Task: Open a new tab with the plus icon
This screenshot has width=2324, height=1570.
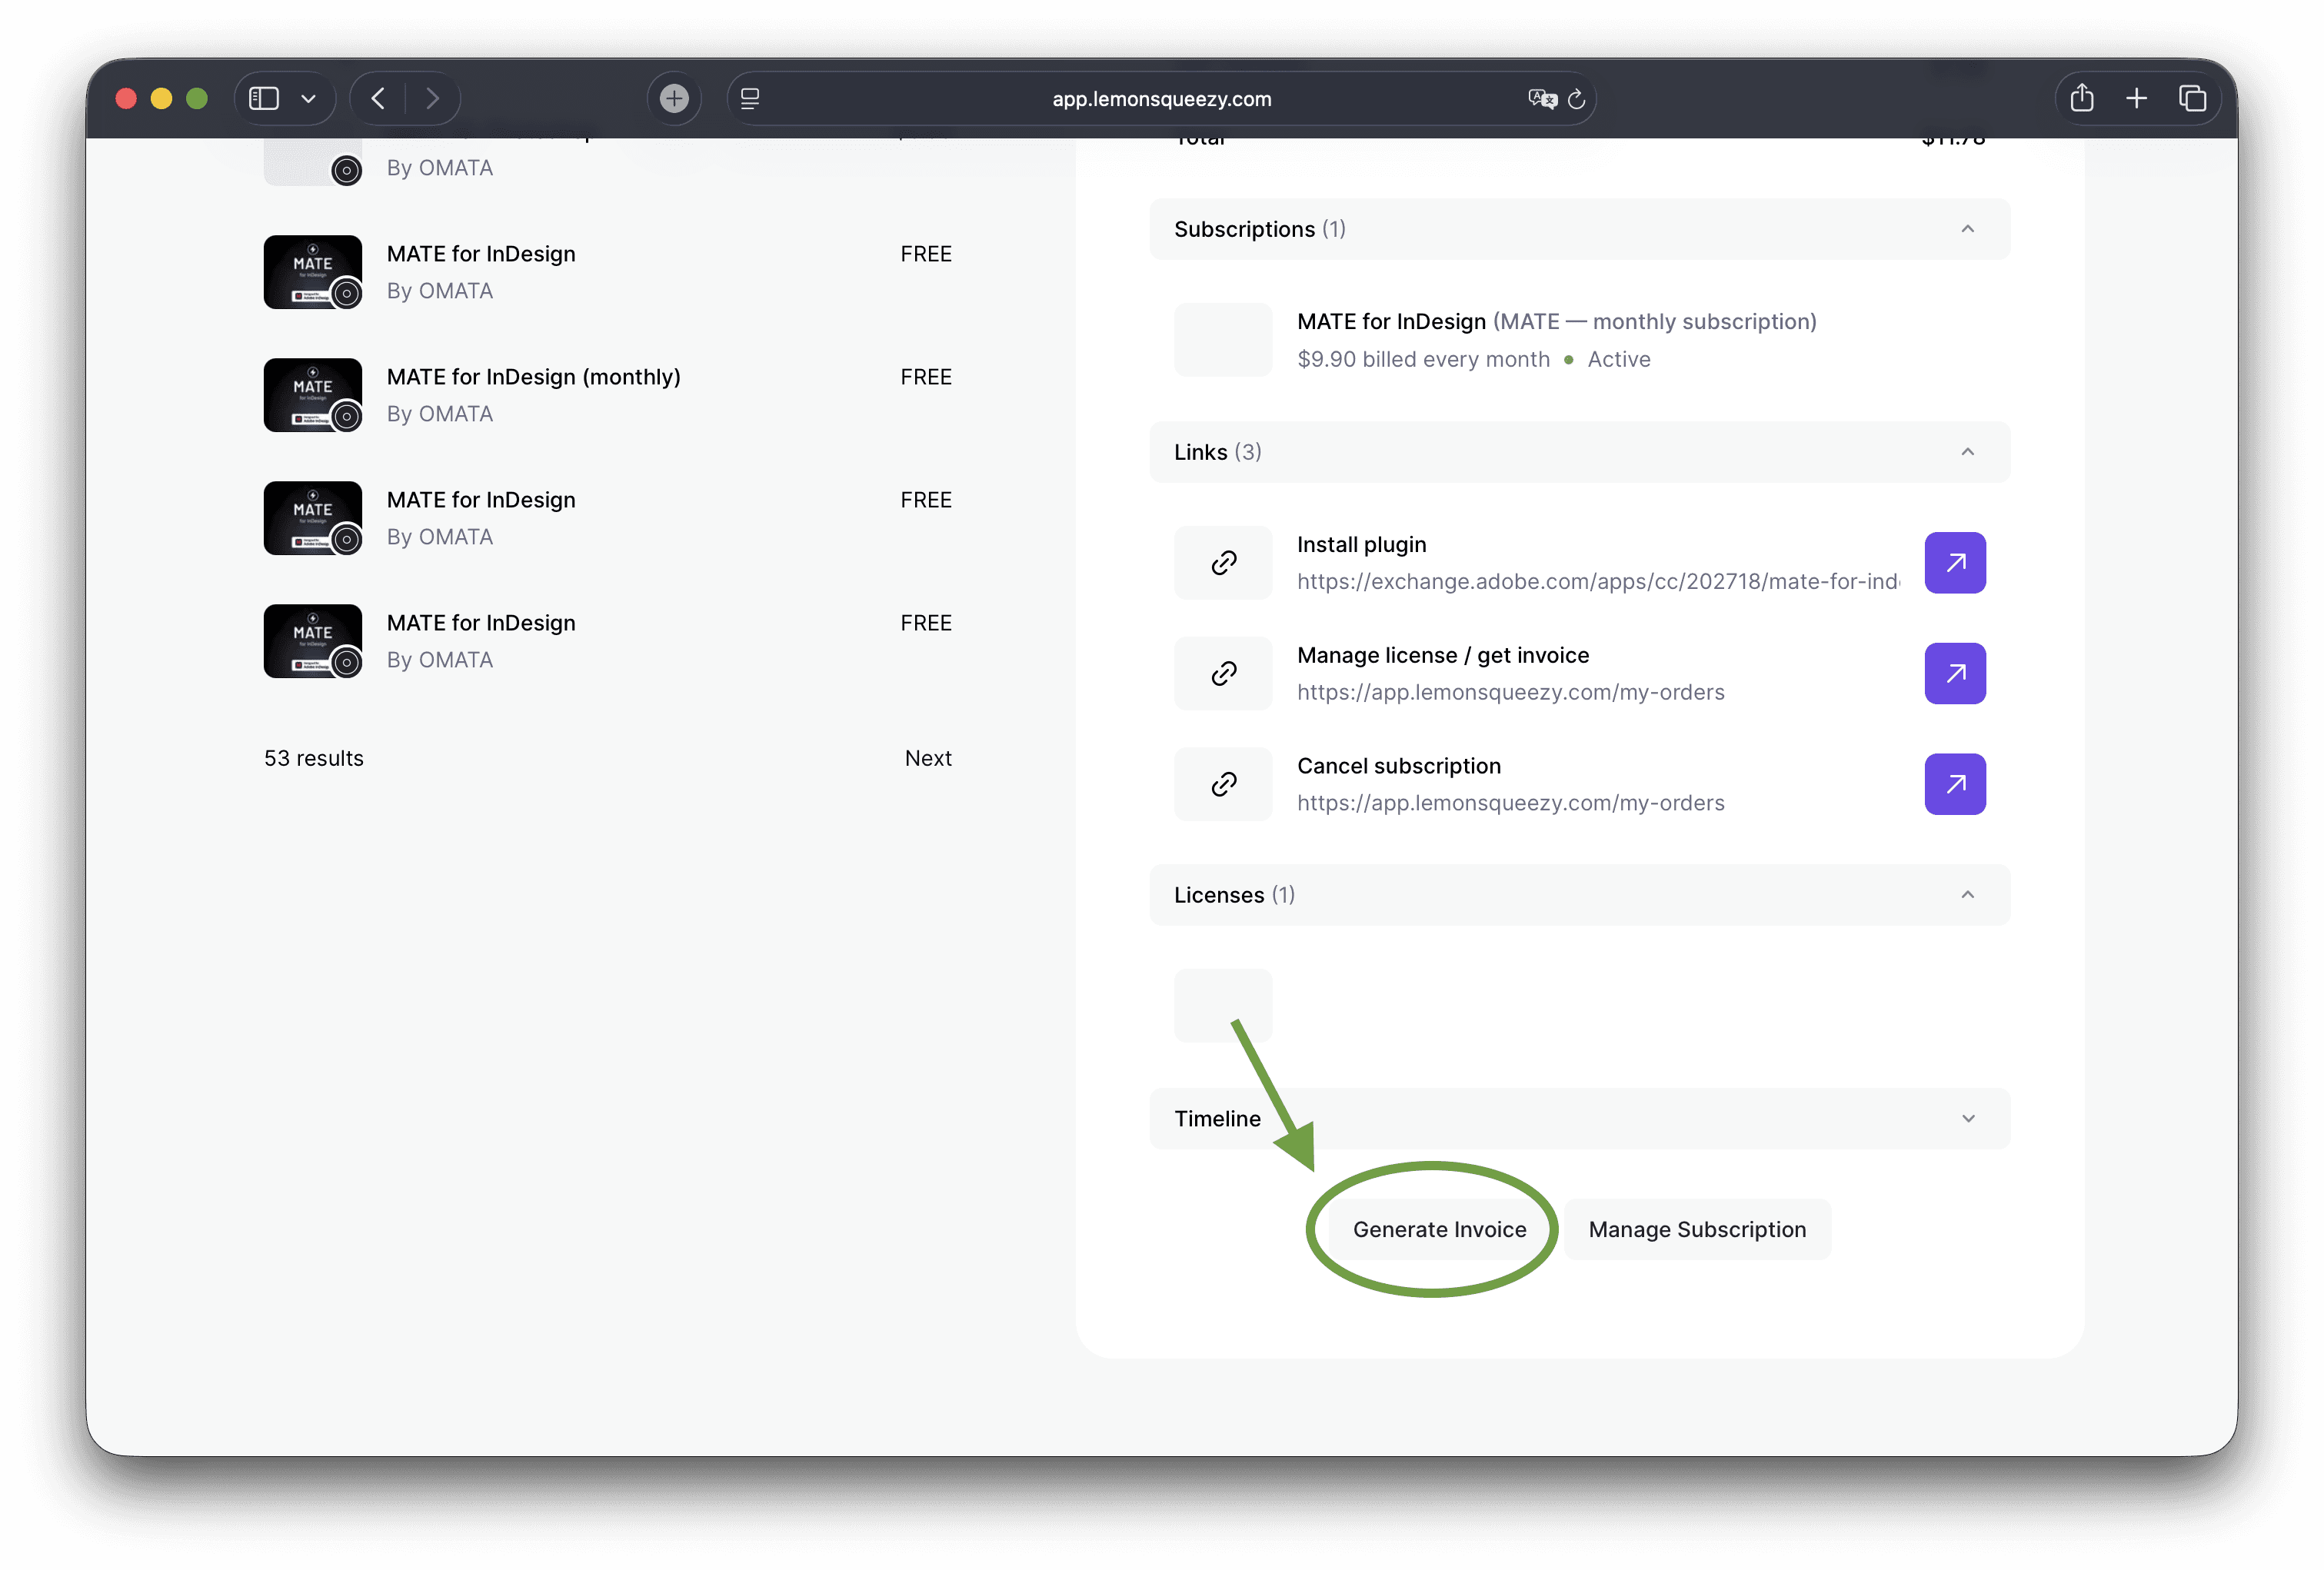Action: pos(2136,98)
